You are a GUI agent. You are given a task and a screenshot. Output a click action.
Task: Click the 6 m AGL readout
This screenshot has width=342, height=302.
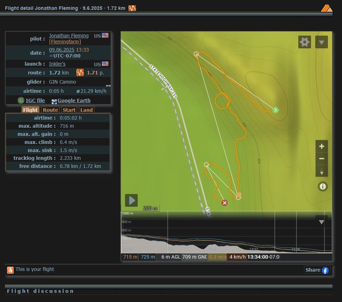(171, 257)
